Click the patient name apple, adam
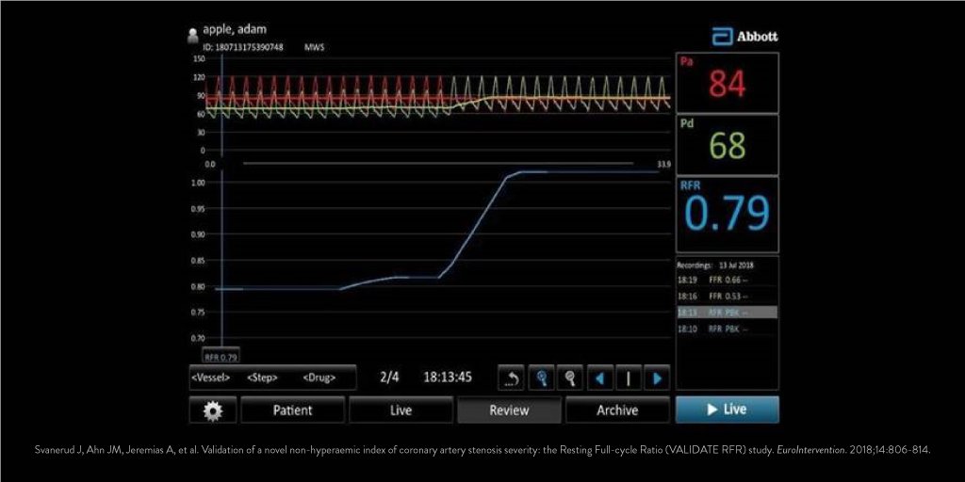Image resolution: width=965 pixels, height=482 pixels. [x=235, y=29]
